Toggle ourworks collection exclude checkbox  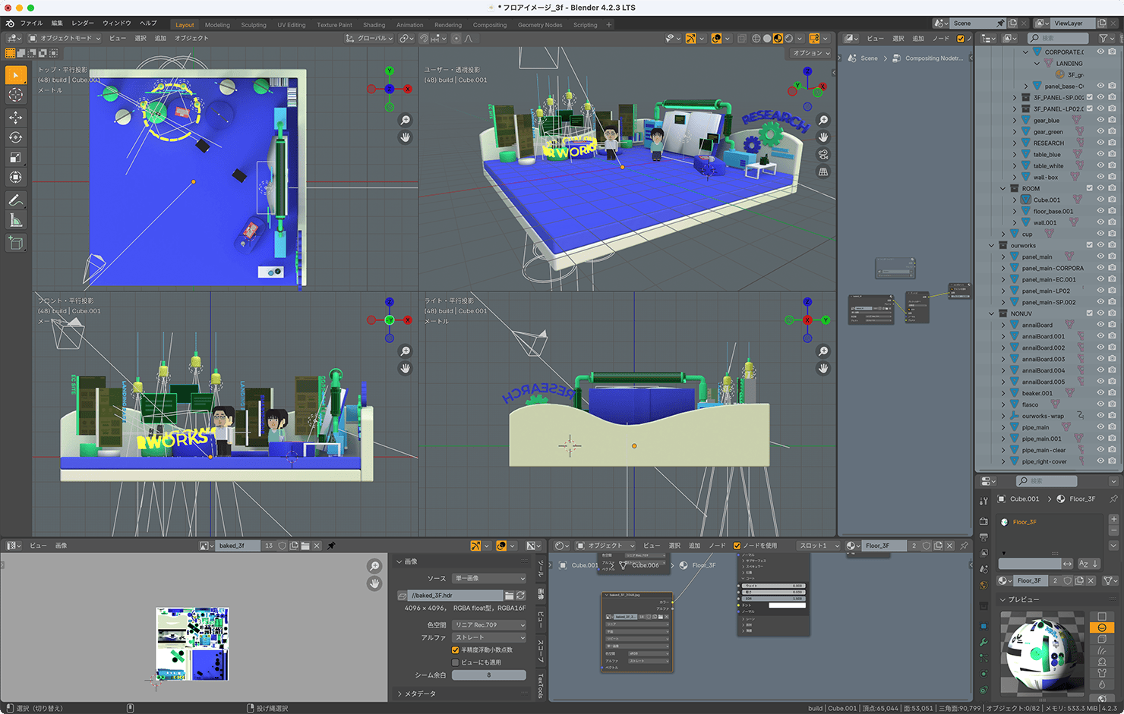1090,245
